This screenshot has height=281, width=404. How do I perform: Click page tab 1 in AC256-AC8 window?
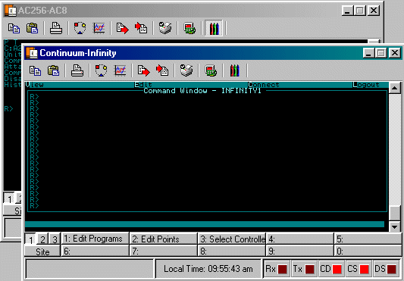[9, 199]
